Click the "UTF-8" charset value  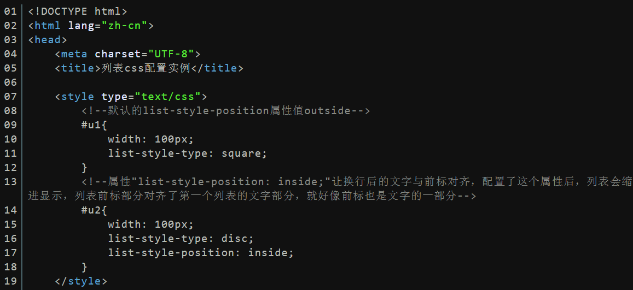(x=171, y=54)
